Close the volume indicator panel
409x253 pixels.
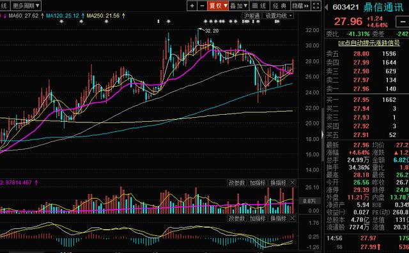(293, 183)
